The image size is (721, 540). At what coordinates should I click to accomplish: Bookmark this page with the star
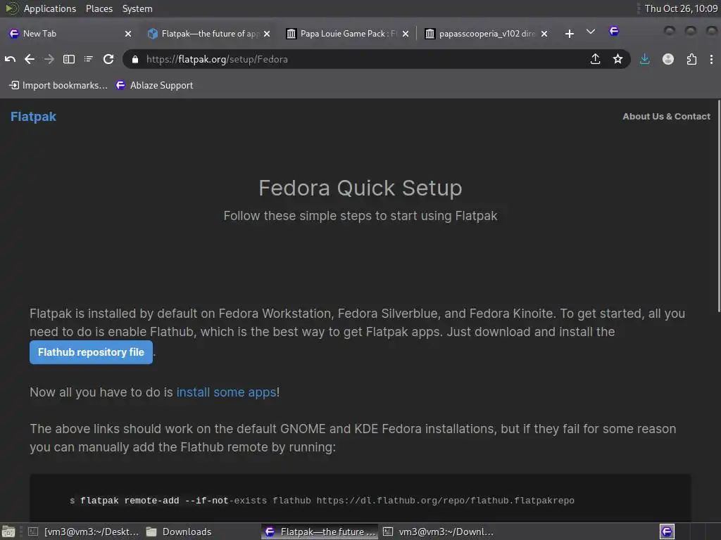(x=617, y=59)
